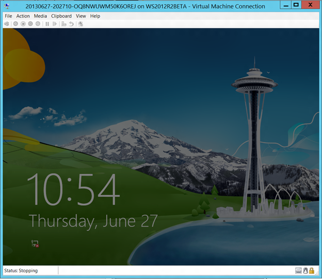
Task: Click the mouse icon in the status bar
Action: coord(305,271)
